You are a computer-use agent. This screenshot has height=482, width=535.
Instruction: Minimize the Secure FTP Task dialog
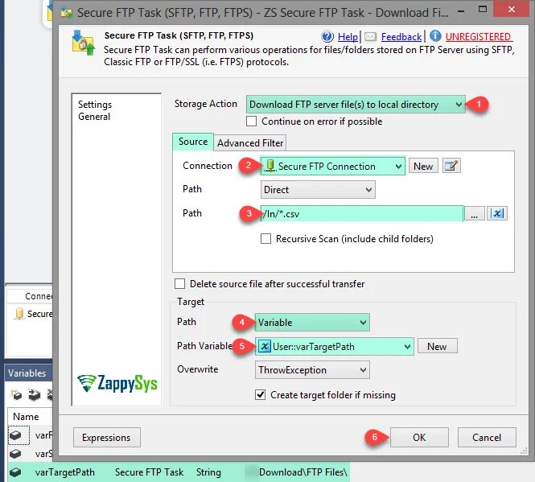tap(461, 11)
